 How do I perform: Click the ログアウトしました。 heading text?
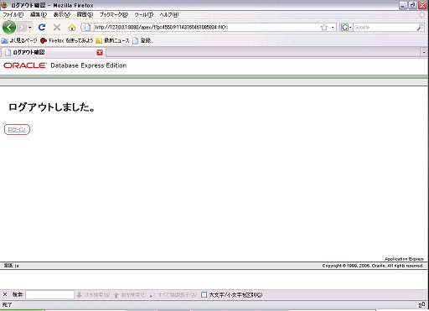52,107
